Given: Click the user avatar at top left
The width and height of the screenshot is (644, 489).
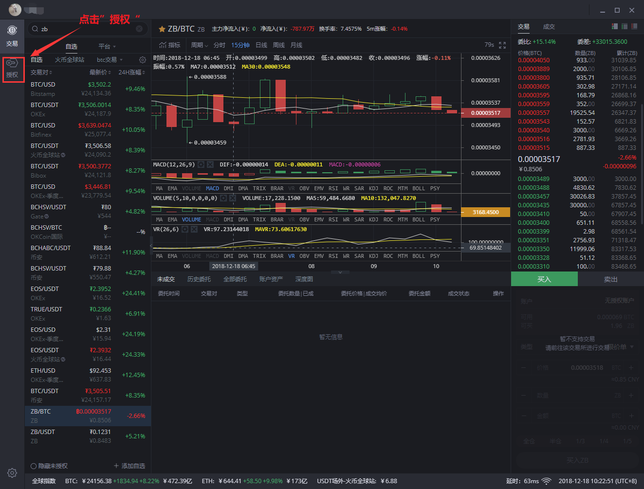Looking at the screenshot, I should 15,9.
